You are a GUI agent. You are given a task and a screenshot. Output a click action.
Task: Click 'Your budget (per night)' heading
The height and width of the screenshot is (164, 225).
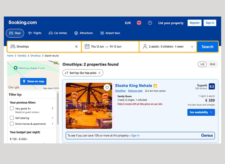(x=25, y=132)
